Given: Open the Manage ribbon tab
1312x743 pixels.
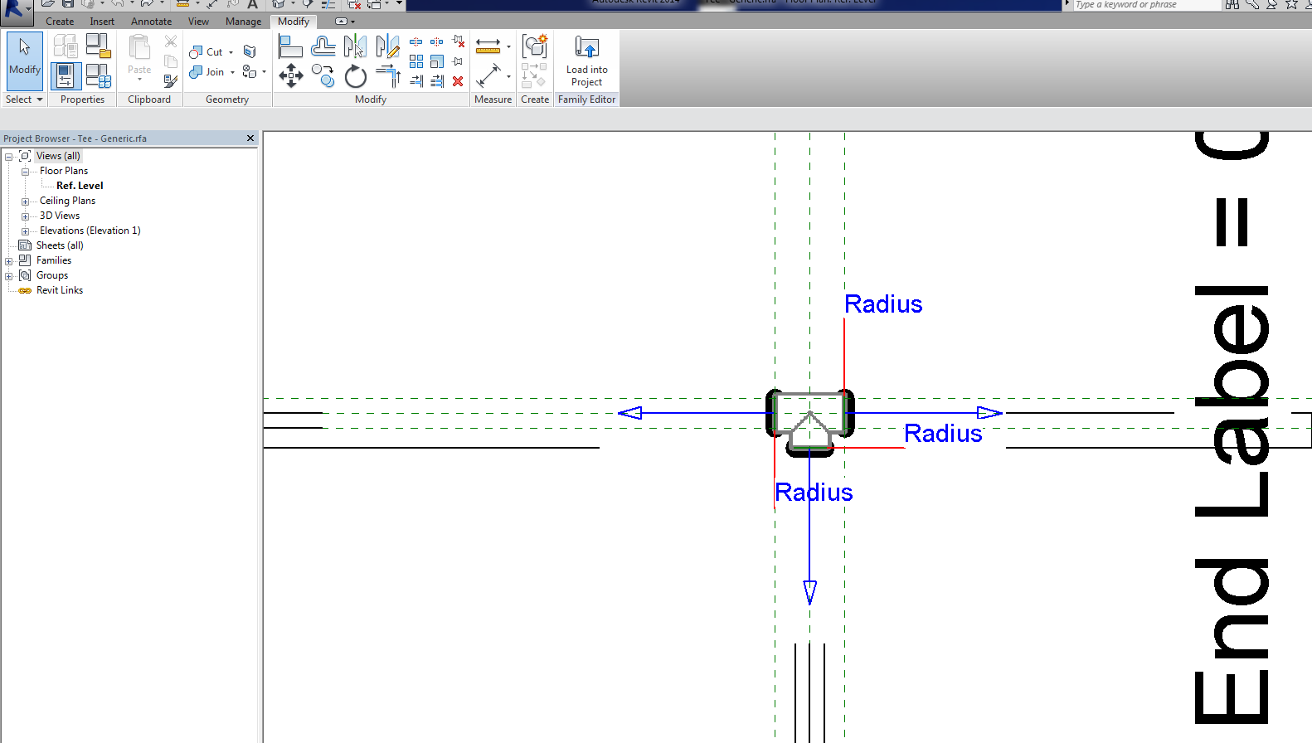Looking at the screenshot, I should coord(243,22).
